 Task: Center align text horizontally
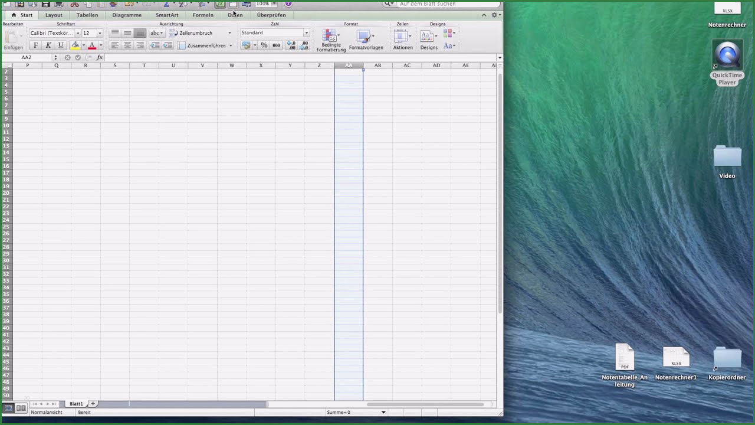(127, 45)
